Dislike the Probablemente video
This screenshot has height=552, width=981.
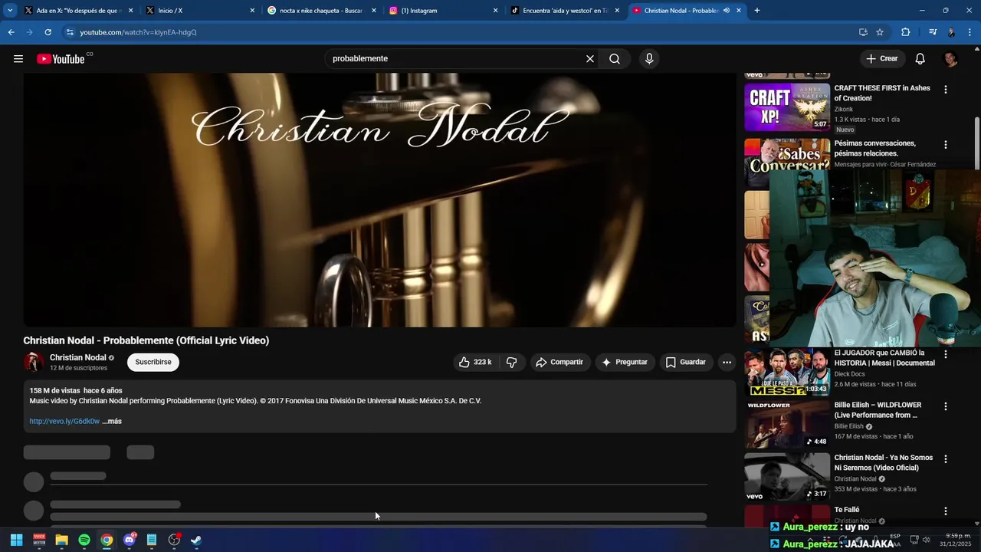tap(512, 362)
